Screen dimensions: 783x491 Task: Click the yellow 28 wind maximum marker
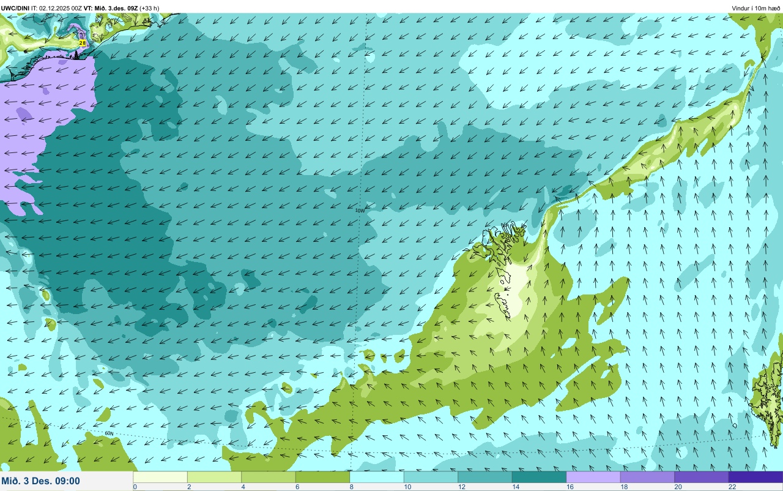pos(82,43)
